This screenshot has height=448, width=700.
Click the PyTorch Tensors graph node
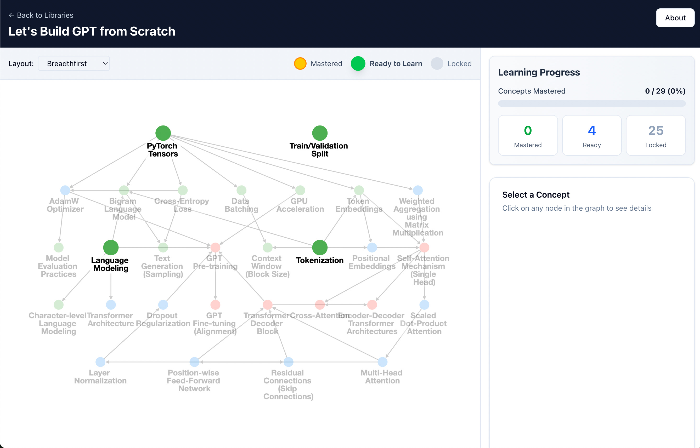[x=163, y=133]
